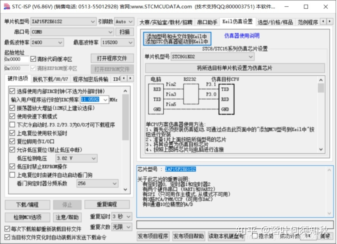Toggle 使用快速下载模式 checkbox
This screenshot has width=337, height=244.
pyautogui.click(x=12, y=116)
